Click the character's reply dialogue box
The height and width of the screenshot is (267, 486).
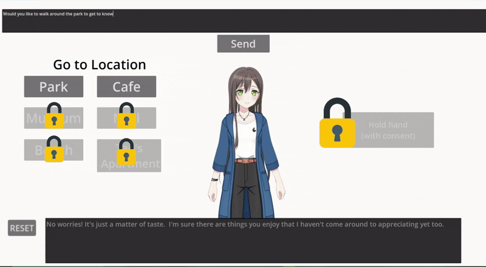[x=253, y=240]
